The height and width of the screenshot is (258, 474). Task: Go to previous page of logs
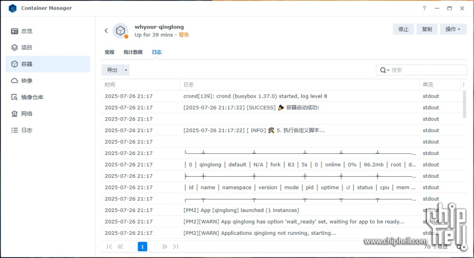point(120,246)
